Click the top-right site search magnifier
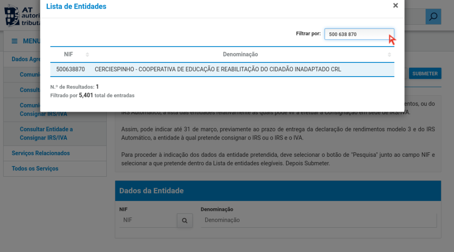 pyautogui.click(x=433, y=17)
